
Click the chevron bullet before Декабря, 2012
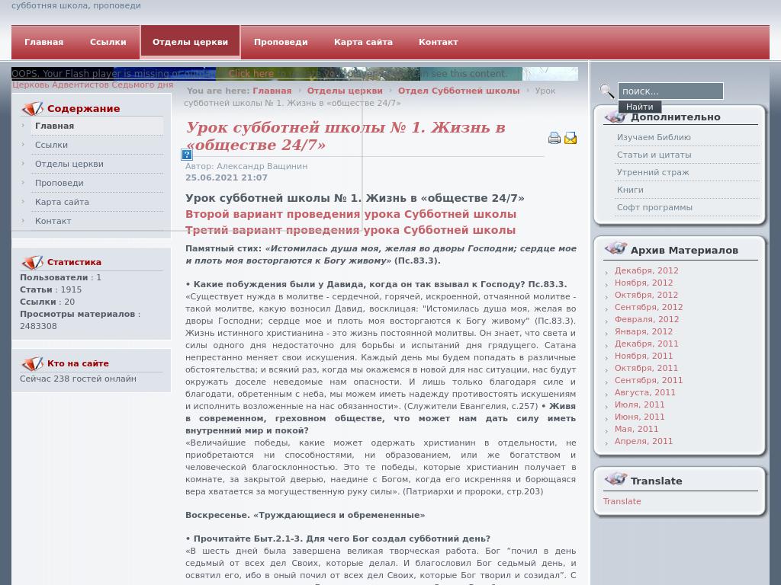pos(606,271)
